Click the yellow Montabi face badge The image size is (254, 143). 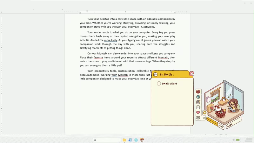pos(205,113)
